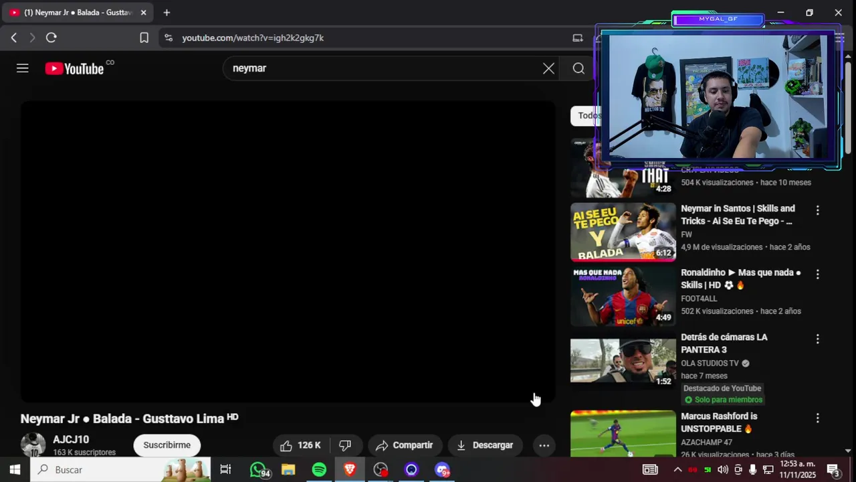Image resolution: width=856 pixels, height=482 pixels.
Task: Go forward with the browser forward arrow
Action: pos(31,38)
